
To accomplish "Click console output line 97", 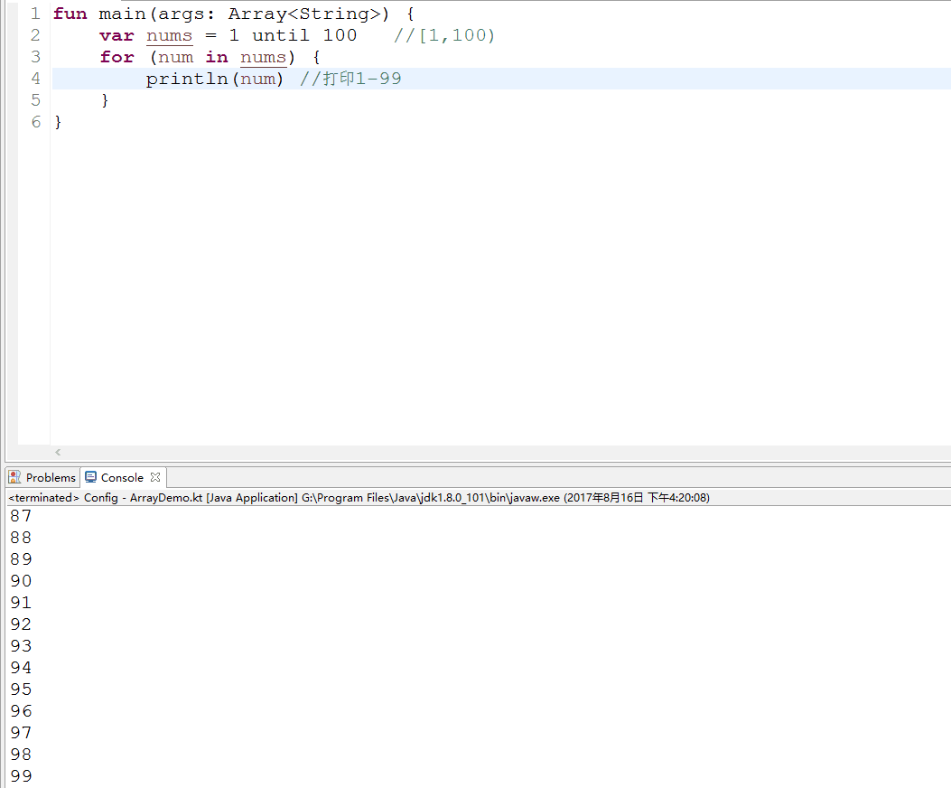I will pos(21,733).
